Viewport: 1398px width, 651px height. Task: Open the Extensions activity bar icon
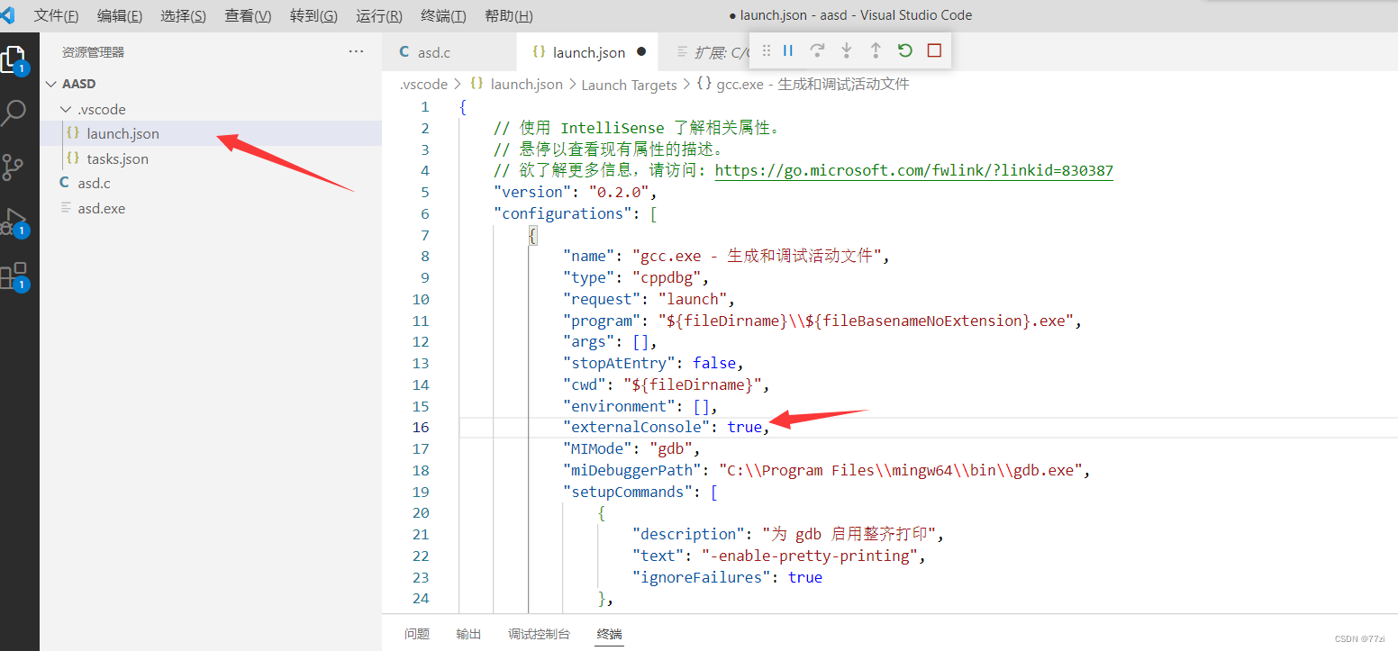pyautogui.click(x=14, y=276)
